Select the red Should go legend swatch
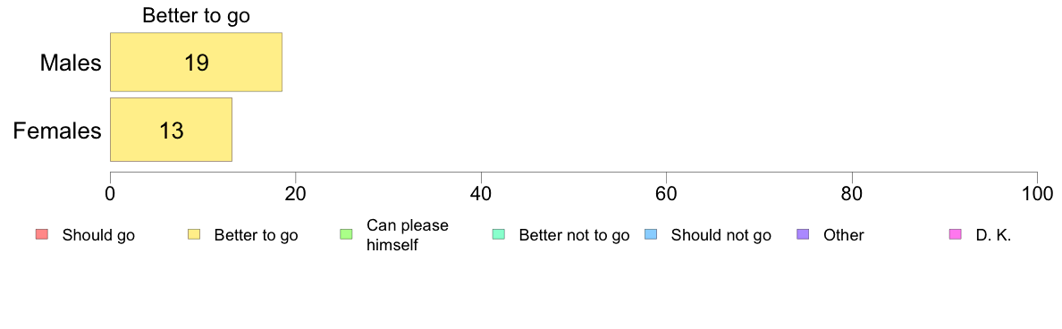This screenshot has height=329, width=1062. tap(41, 235)
